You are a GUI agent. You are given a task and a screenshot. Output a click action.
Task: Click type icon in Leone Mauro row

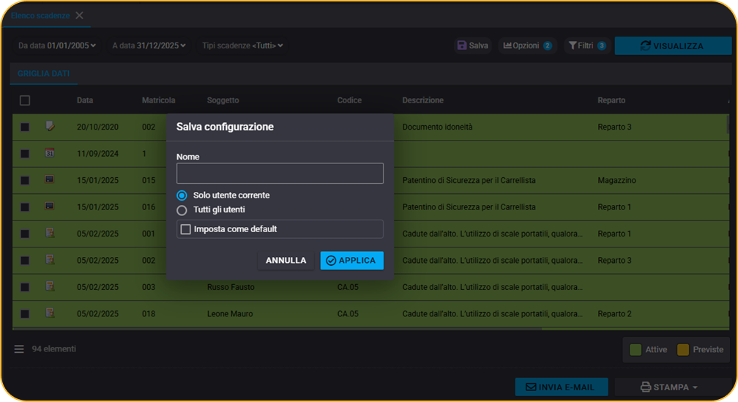click(x=50, y=313)
